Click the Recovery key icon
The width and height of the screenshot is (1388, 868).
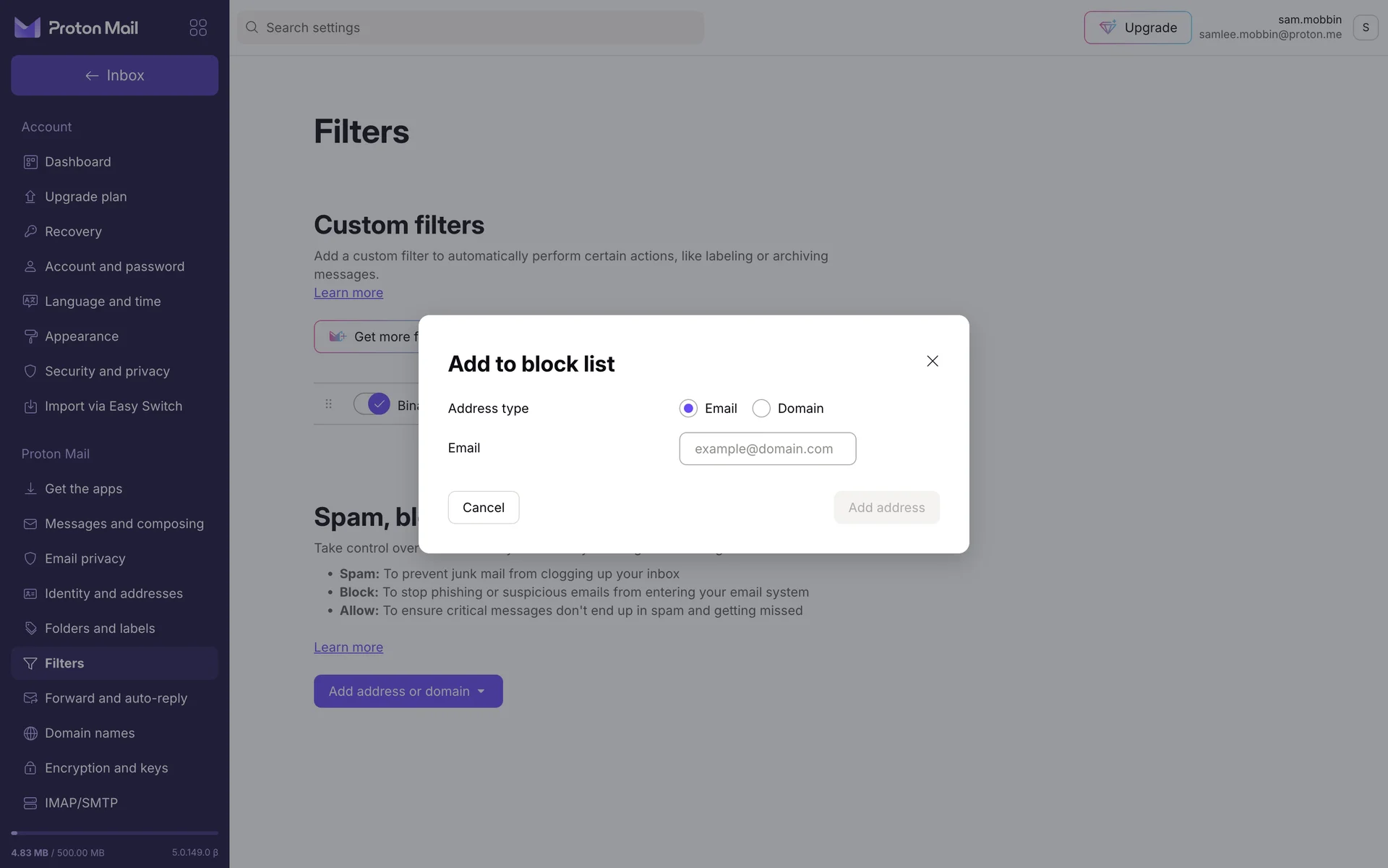(x=30, y=231)
